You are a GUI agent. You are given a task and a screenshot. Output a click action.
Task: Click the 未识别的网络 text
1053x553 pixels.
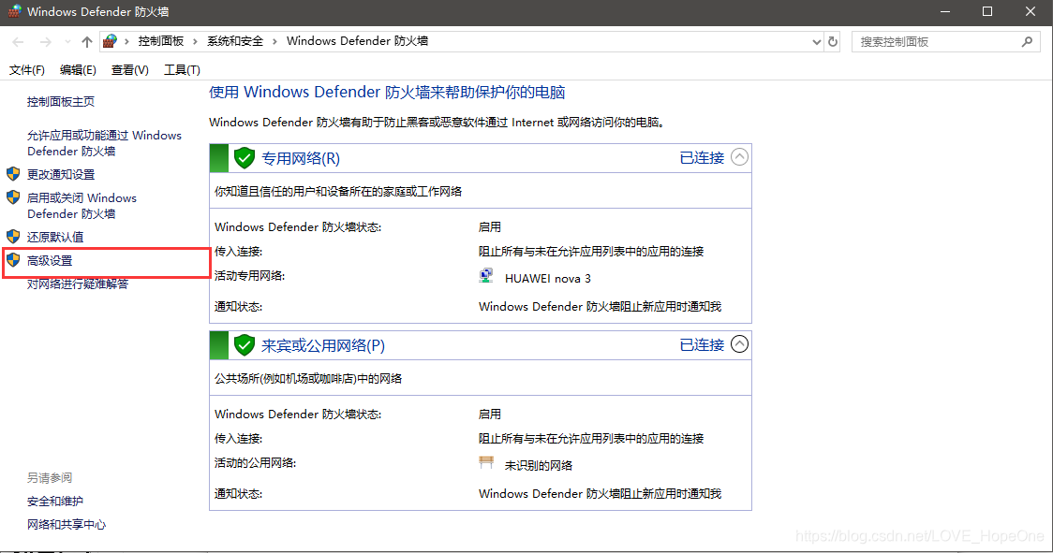(x=539, y=466)
